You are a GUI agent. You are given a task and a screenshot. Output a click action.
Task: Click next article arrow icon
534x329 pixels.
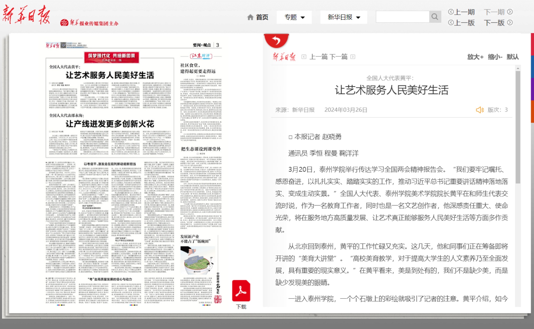pyautogui.click(x=353, y=57)
